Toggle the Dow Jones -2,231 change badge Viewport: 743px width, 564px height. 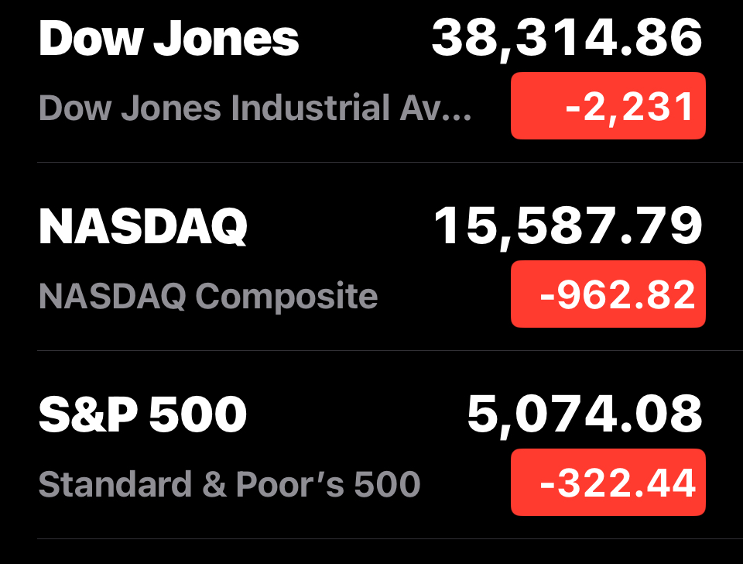coord(608,106)
